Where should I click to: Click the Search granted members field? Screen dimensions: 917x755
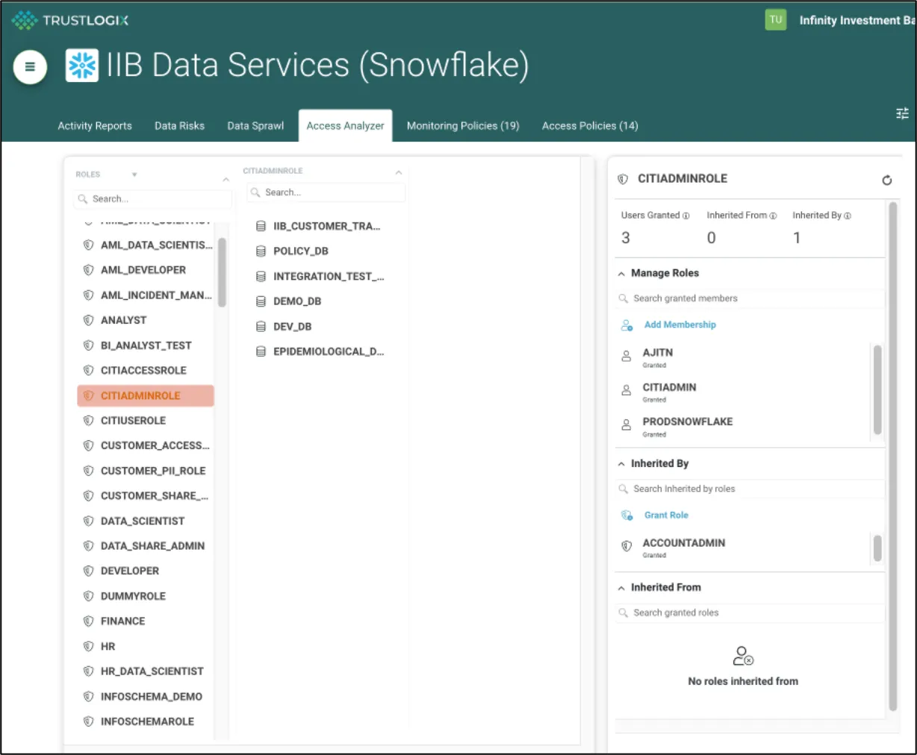pyautogui.click(x=750, y=298)
